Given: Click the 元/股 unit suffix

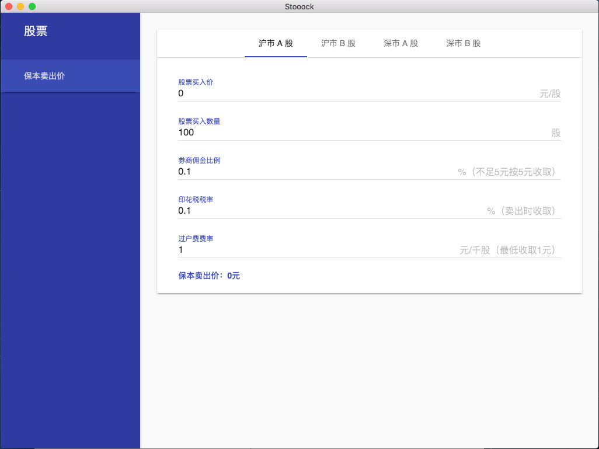Looking at the screenshot, I should (550, 93).
